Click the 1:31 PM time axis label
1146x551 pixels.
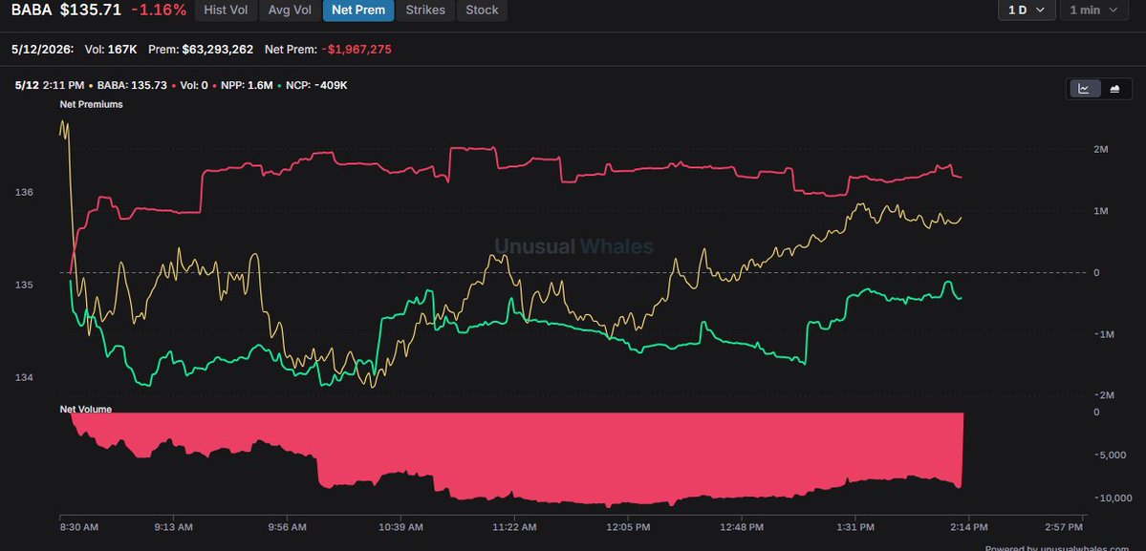point(855,527)
